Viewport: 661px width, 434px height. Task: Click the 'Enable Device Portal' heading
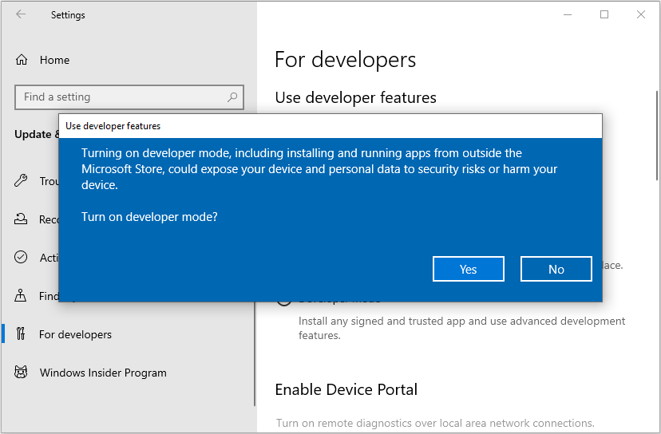pos(346,389)
